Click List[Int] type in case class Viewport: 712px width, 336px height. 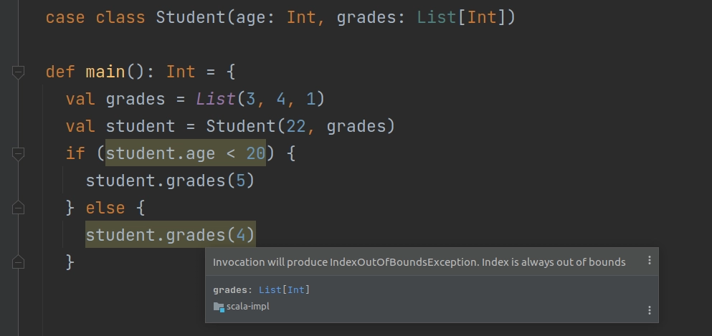click(x=466, y=17)
